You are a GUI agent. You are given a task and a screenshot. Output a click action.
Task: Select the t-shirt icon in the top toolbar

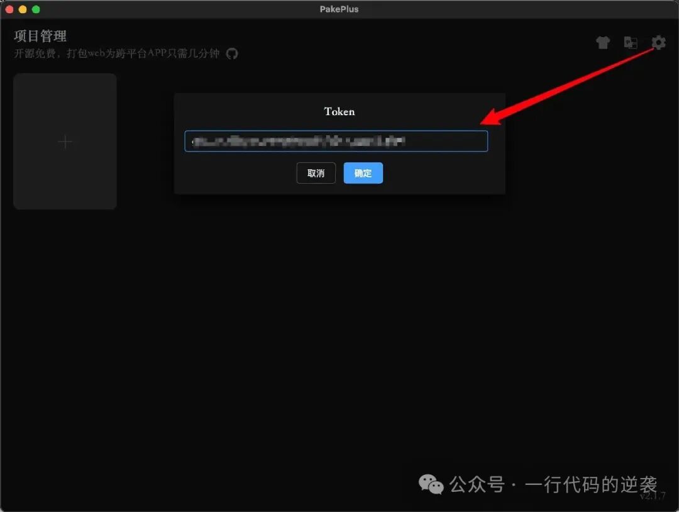[x=603, y=43]
